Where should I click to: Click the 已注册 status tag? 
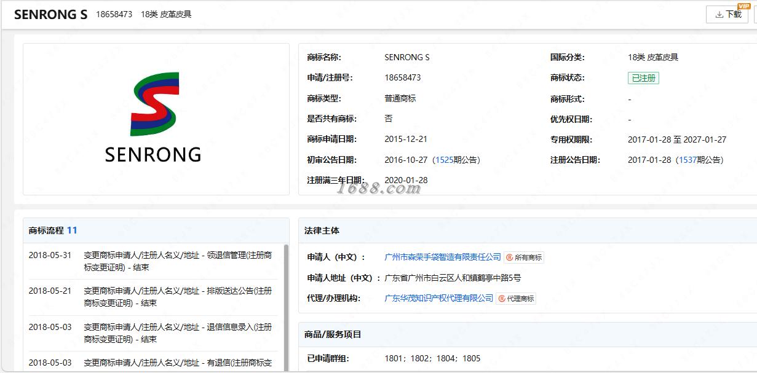coord(643,78)
